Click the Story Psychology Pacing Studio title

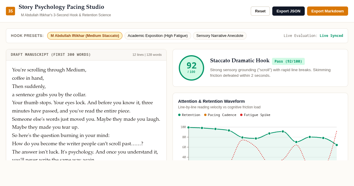point(61,7)
